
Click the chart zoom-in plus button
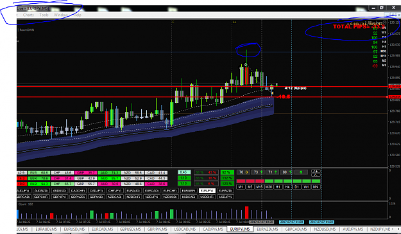315,171
